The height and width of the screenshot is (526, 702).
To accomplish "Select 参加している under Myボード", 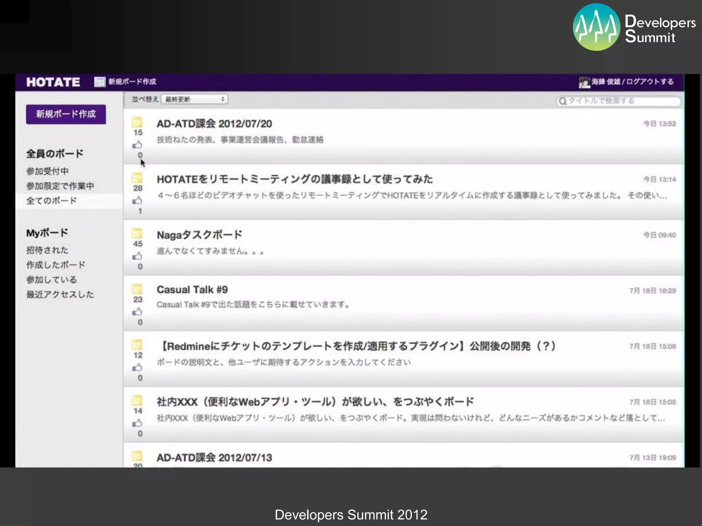I will tap(51, 279).
